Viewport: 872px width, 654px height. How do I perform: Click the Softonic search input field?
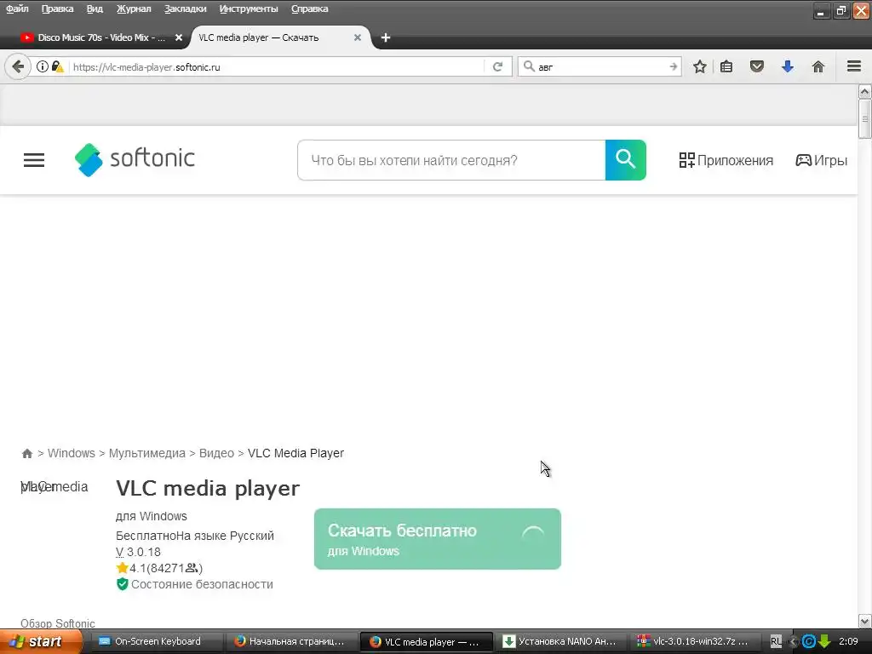pyautogui.click(x=451, y=160)
